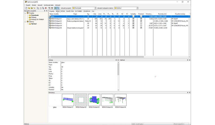Sort by Název modelu column header

58,14
